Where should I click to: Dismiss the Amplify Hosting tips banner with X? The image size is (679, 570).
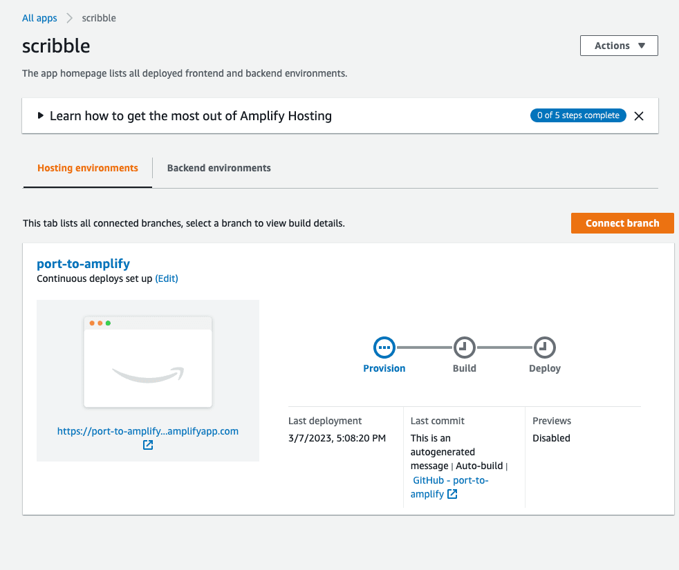click(638, 115)
